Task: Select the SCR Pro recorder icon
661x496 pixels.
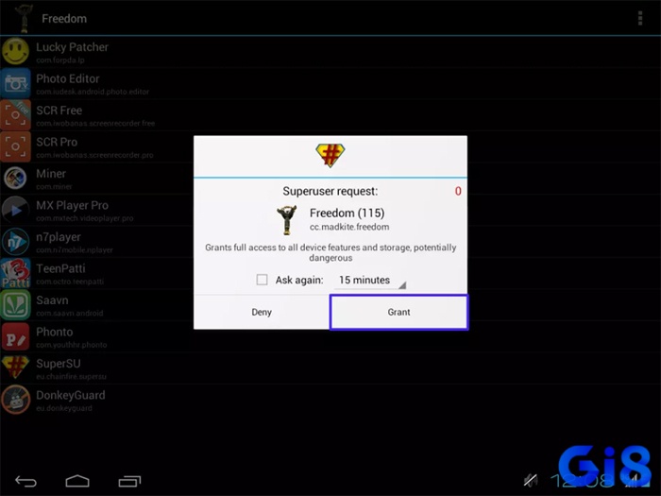Action: (16, 146)
